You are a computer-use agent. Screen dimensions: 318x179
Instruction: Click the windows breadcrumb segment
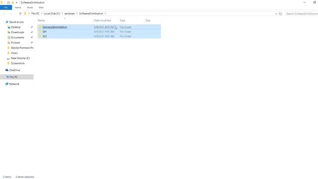click(70, 13)
